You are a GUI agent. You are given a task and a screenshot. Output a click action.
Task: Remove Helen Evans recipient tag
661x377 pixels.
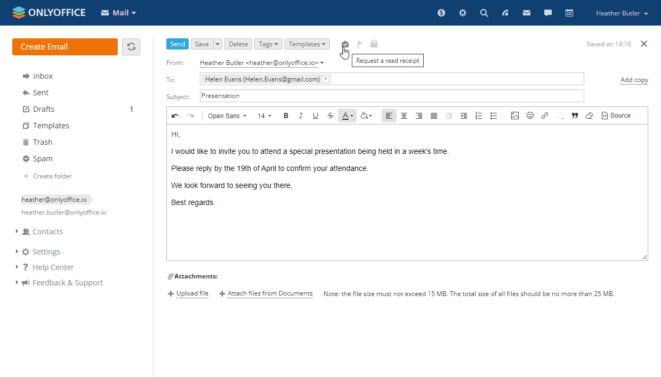click(326, 79)
